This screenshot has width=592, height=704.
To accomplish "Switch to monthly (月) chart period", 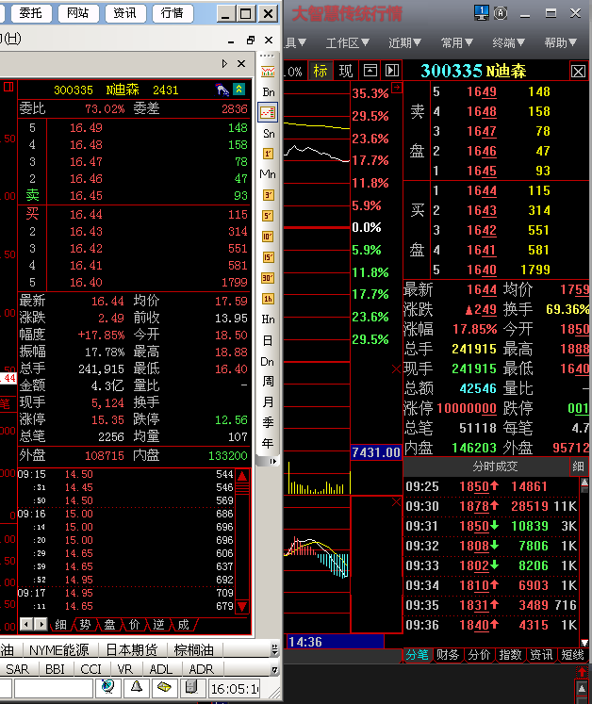I will [268, 401].
